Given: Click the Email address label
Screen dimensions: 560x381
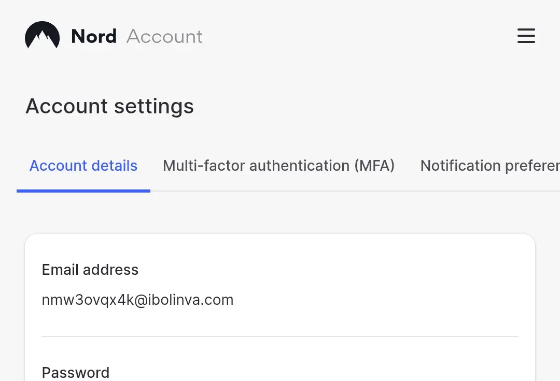Looking at the screenshot, I should (90, 270).
